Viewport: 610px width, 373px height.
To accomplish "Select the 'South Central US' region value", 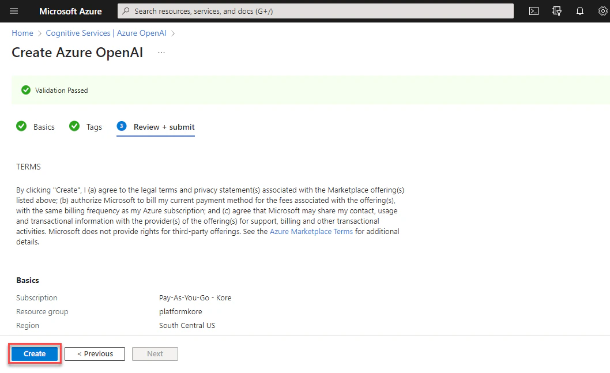I will (187, 326).
